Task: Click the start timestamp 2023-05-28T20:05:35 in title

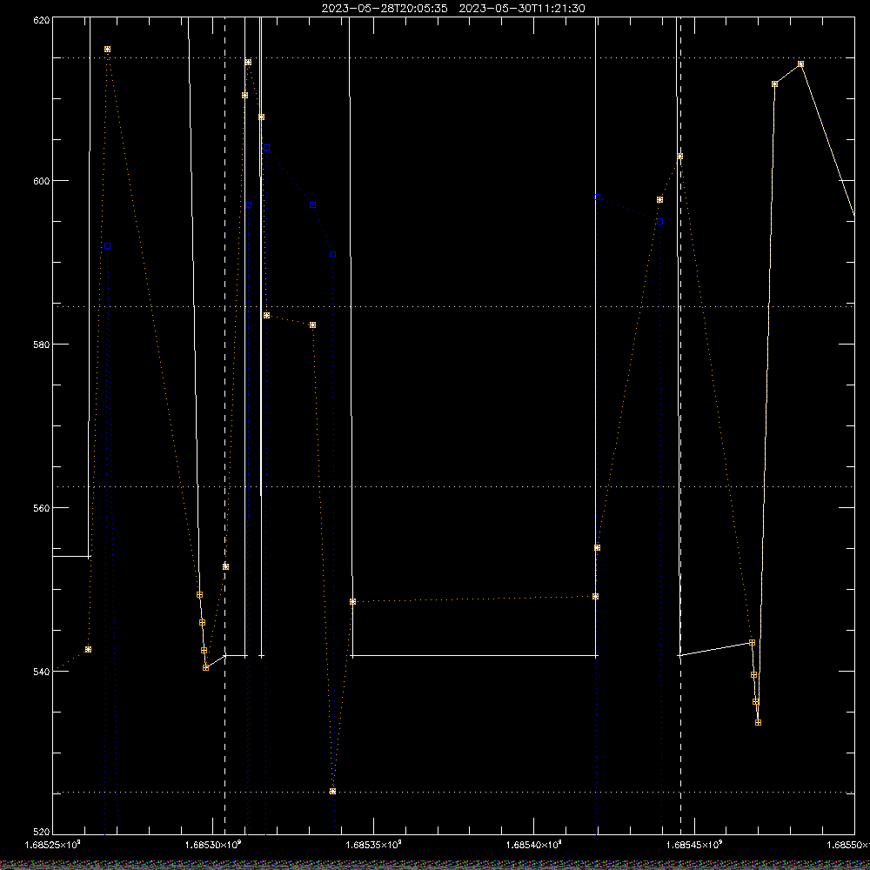Action: pos(385,9)
